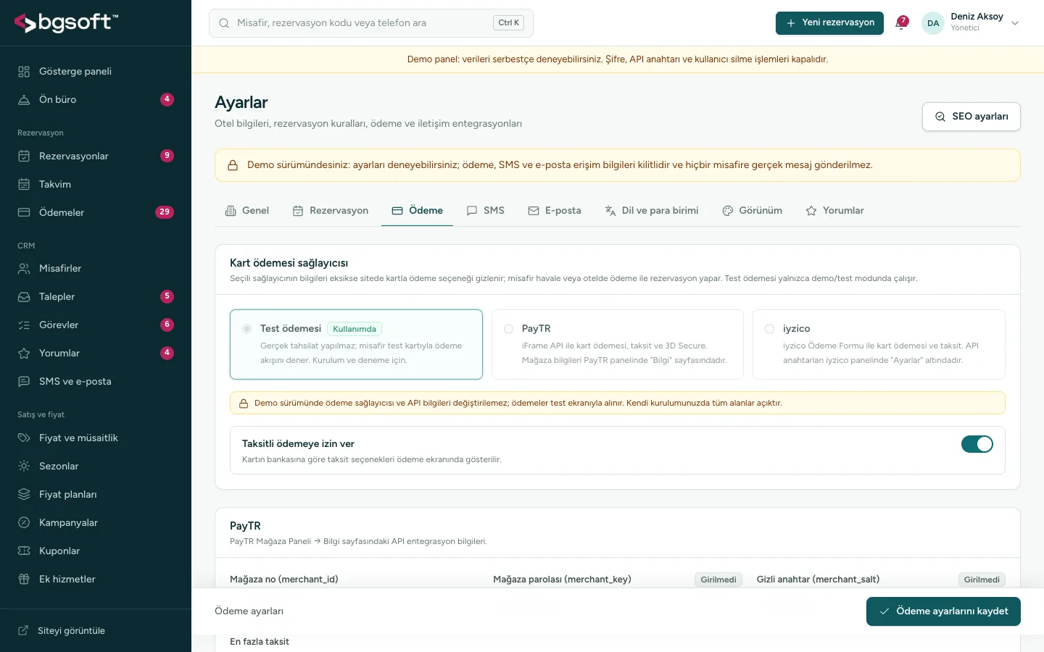This screenshot has height=652, width=1044.
Task: Open the Misafirler people icon
Action: click(x=24, y=269)
